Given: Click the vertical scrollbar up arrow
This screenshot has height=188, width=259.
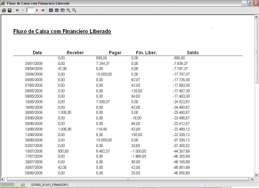Looking at the screenshot, I should click(x=256, y=17).
